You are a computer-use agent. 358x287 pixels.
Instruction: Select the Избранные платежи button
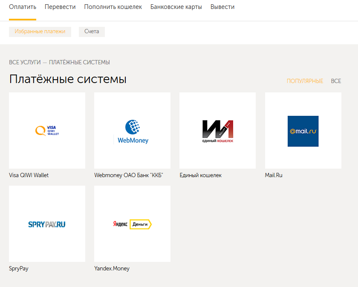pyautogui.click(x=40, y=32)
